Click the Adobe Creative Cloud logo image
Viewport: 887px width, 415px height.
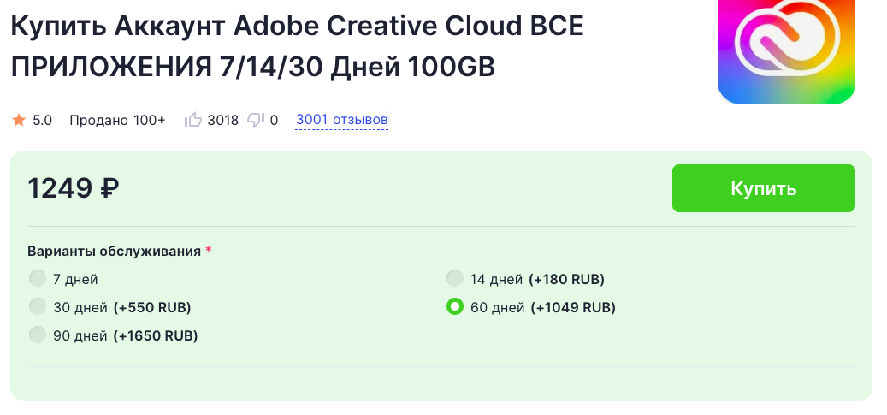pyautogui.click(x=787, y=50)
